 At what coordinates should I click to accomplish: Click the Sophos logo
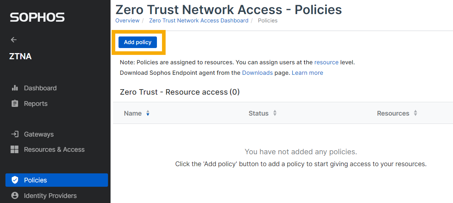[37, 17]
